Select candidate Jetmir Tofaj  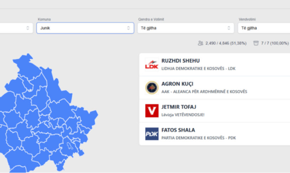[x=179, y=107]
